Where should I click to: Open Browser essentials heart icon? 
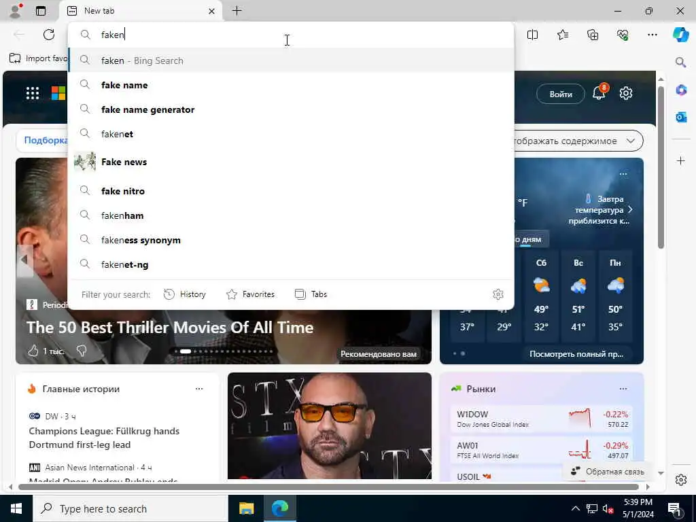click(x=623, y=35)
